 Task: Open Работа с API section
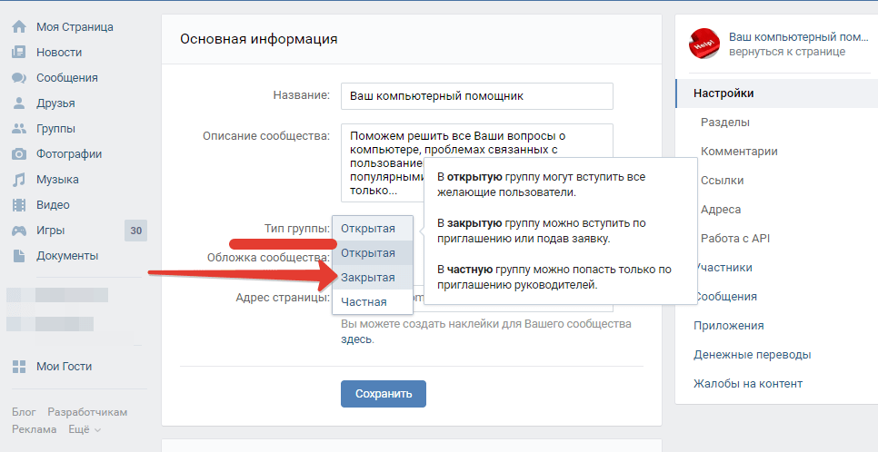[x=735, y=239]
